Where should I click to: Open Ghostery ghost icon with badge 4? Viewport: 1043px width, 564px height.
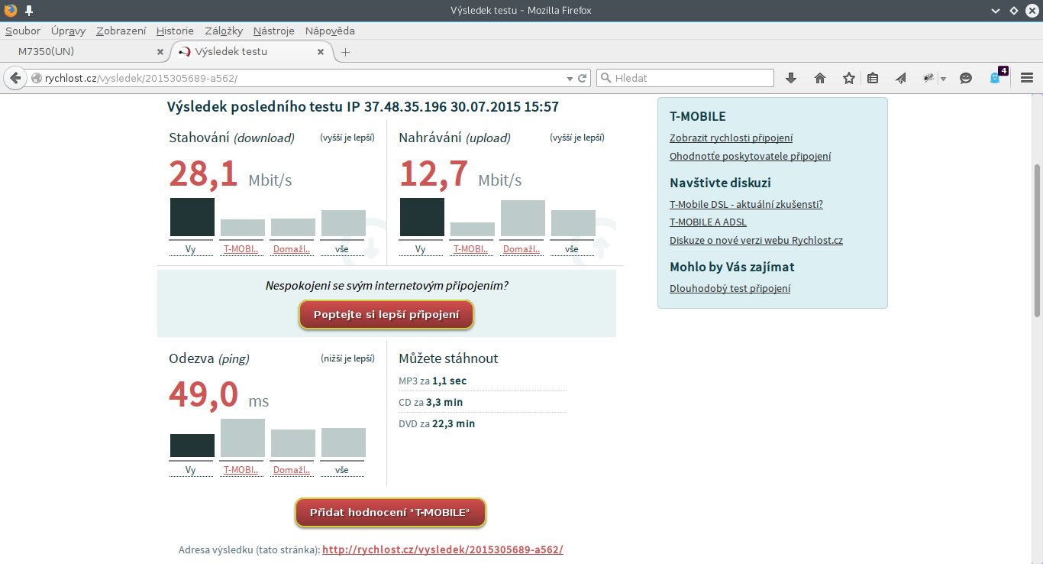[x=996, y=77]
